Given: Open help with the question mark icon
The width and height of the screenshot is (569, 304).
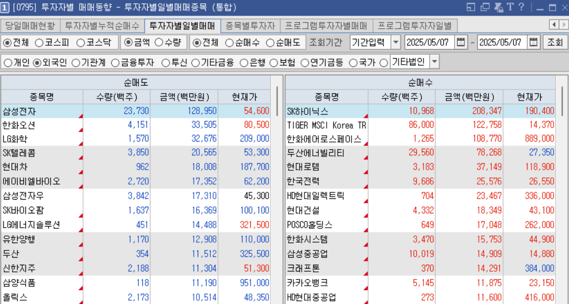Looking at the screenshot, I should (521, 7).
